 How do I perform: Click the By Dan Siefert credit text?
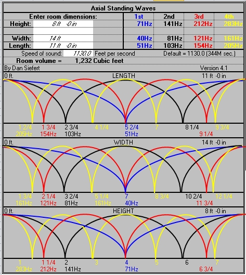tap(22, 68)
